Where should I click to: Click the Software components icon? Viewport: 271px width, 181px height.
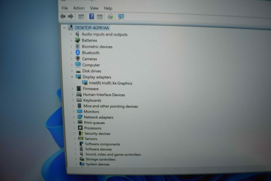click(81, 144)
